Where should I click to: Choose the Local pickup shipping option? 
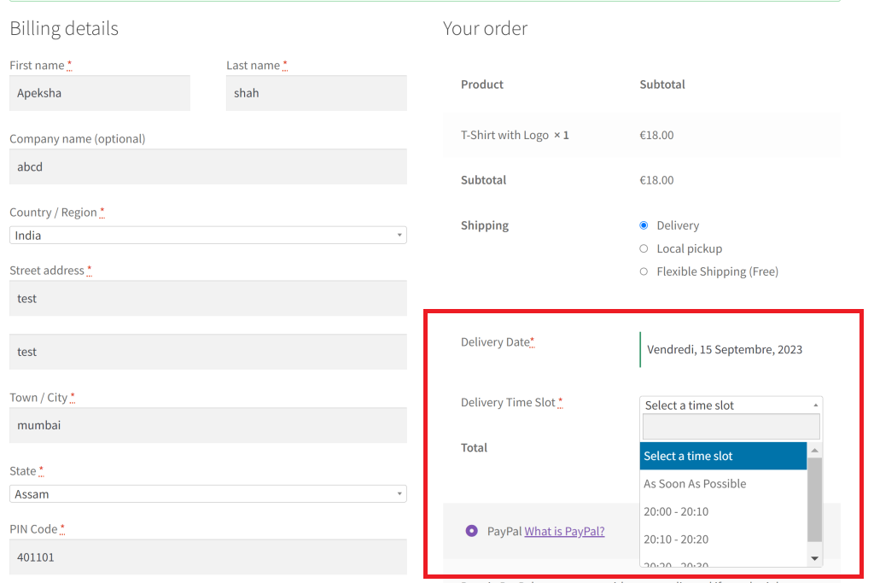point(644,248)
